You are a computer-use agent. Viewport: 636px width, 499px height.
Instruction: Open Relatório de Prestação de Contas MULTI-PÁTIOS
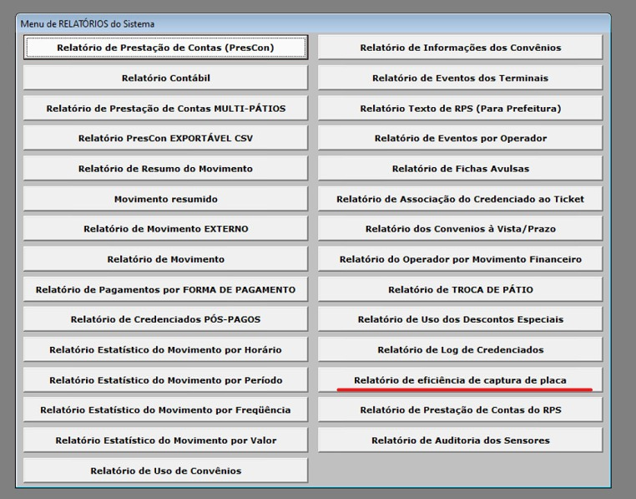[x=165, y=109]
